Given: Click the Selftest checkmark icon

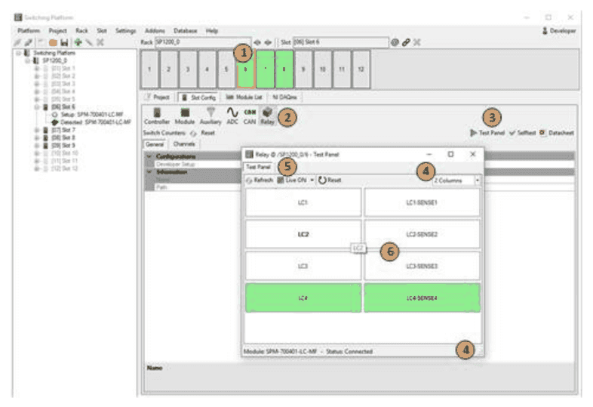Looking at the screenshot, I should tap(512, 133).
